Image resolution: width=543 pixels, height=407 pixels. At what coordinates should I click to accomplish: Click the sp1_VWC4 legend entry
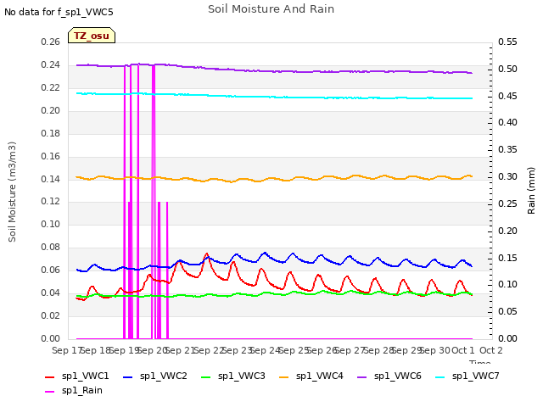311,376
